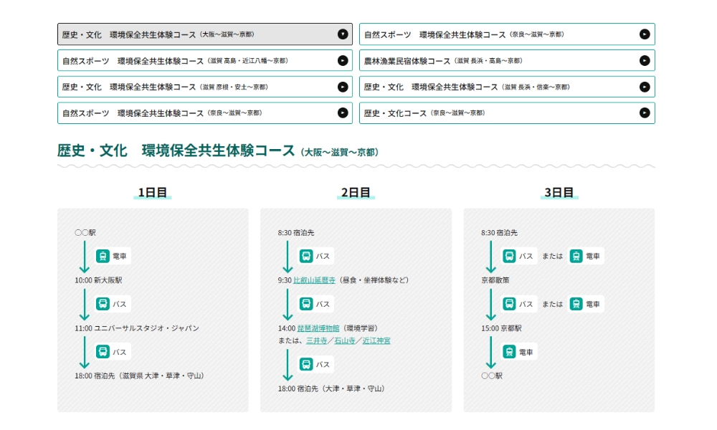
Task: Expand arrow for 農林漁業民宿体験コース
Action: coord(645,61)
